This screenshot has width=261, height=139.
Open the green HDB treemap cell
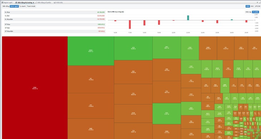pos(190,48)
